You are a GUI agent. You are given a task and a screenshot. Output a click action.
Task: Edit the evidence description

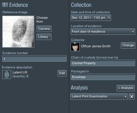62,73
